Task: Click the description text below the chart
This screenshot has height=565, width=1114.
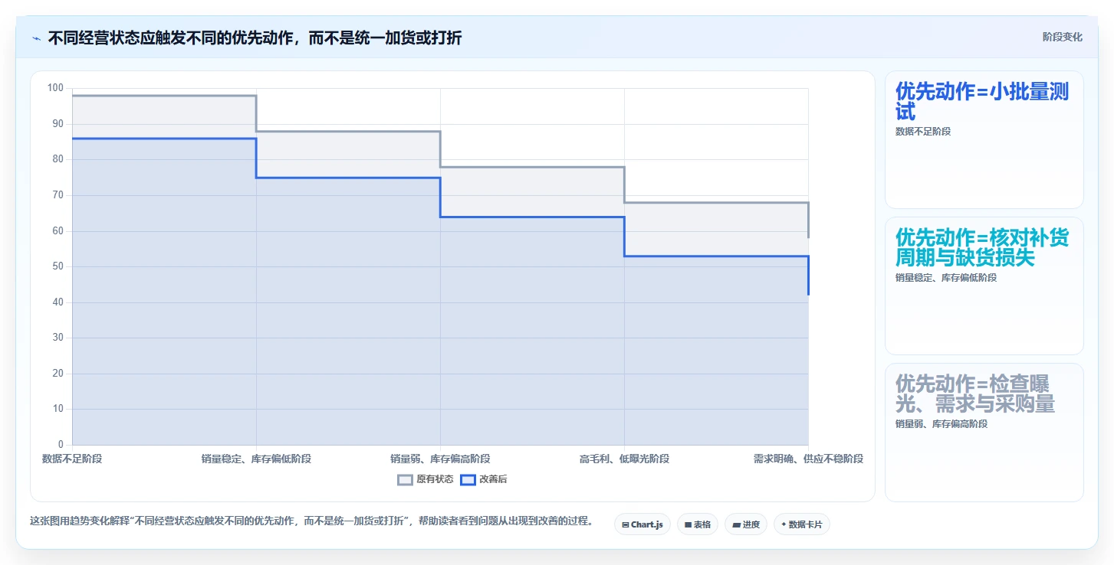Action: click(311, 521)
